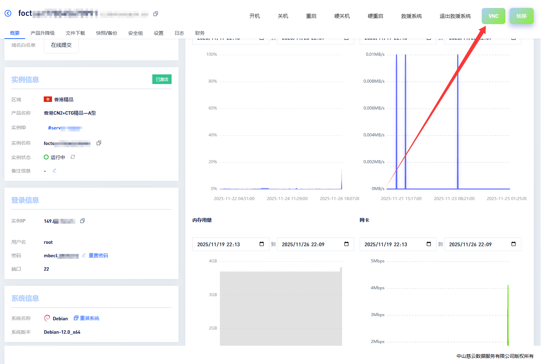Copy the instance name in 实例信息
This screenshot has height=364, width=543.
[x=99, y=143]
